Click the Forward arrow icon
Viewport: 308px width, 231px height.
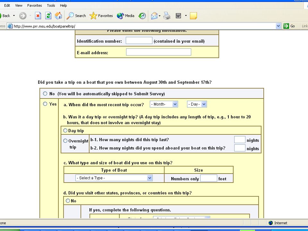coord(23,16)
